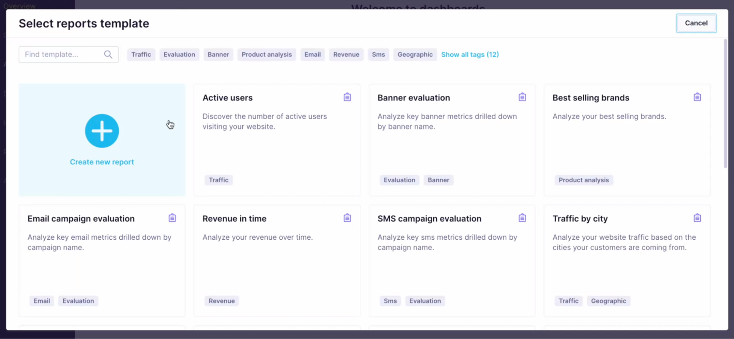Select the Revenue filter tag
This screenshot has width=734, height=339.
[x=346, y=54]
